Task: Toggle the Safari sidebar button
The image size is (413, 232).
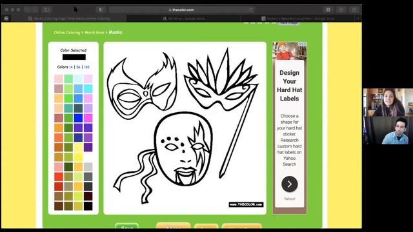Action: coord(47,10)
